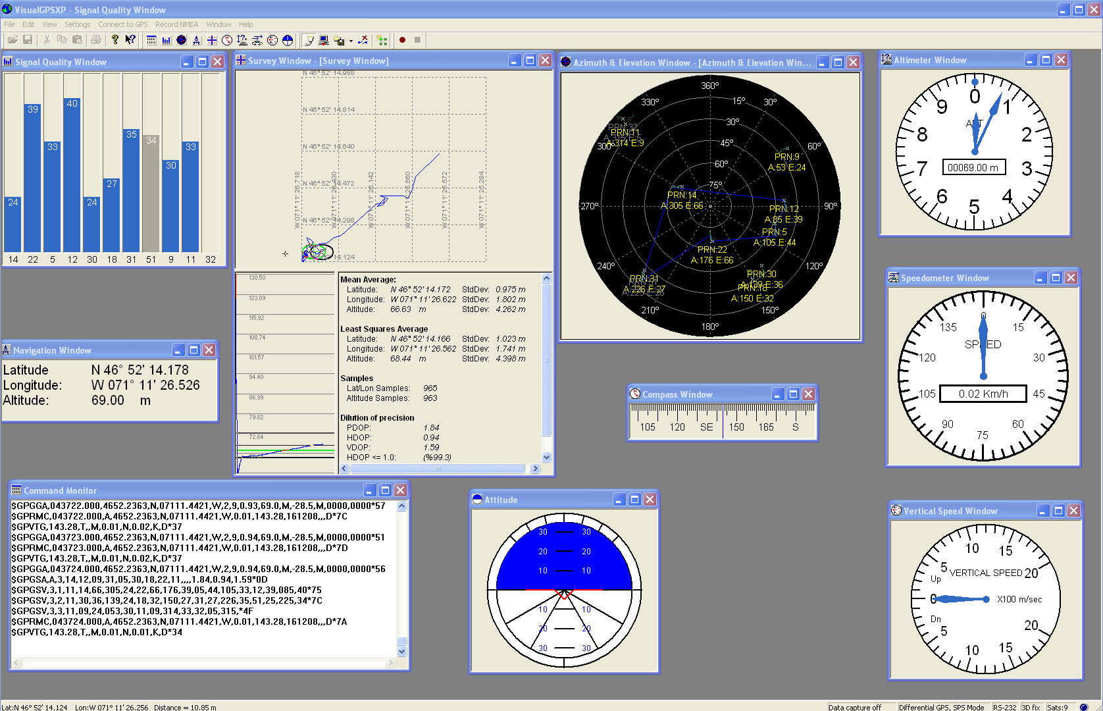Click the 'Sats:9' status bar entry
Viewport: 1103px width, 711px height.
[x=1058, y=707]
